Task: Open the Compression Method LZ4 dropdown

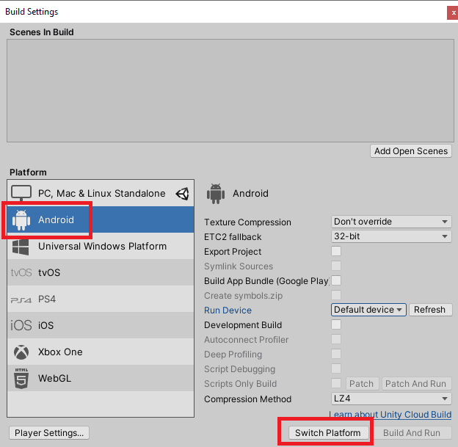Action: point(391,399)
